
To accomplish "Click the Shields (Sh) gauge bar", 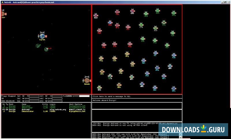I will click(34, 99).
